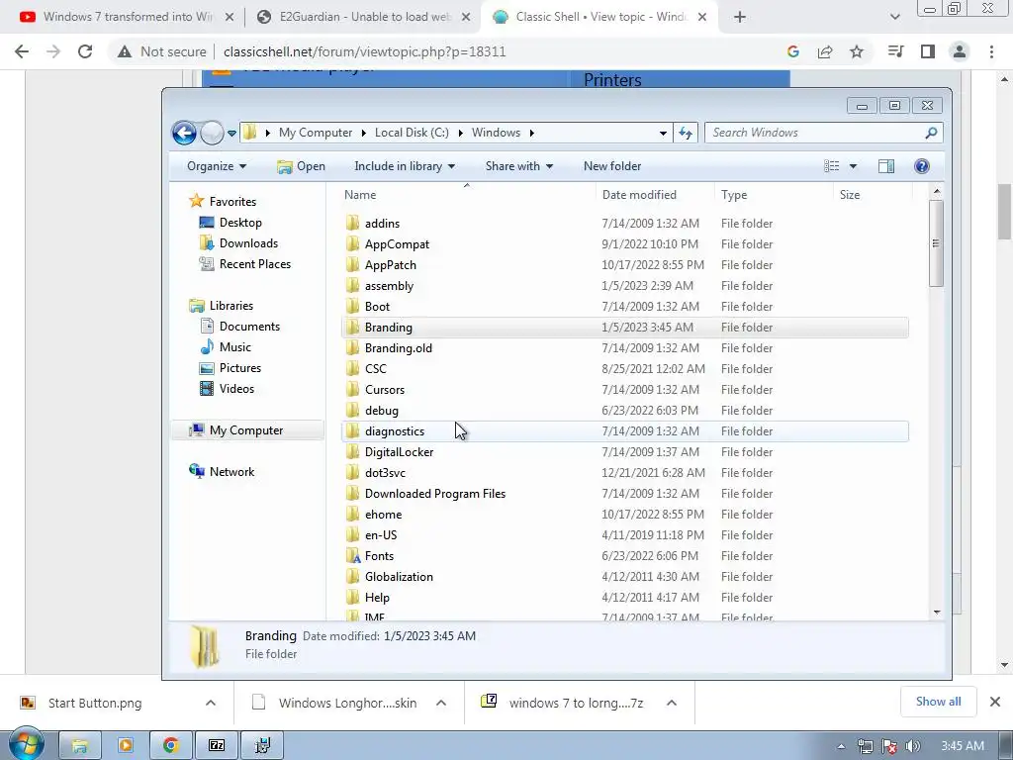
Task: Click the search magnifier in Explorer
Action: coord(931,133)
